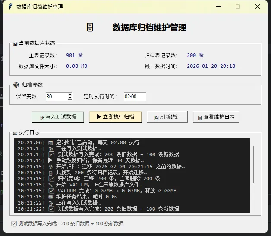Click check icon in 归档完成 log line
This screenshot has width=271, height=236.
tap(51, 179)
